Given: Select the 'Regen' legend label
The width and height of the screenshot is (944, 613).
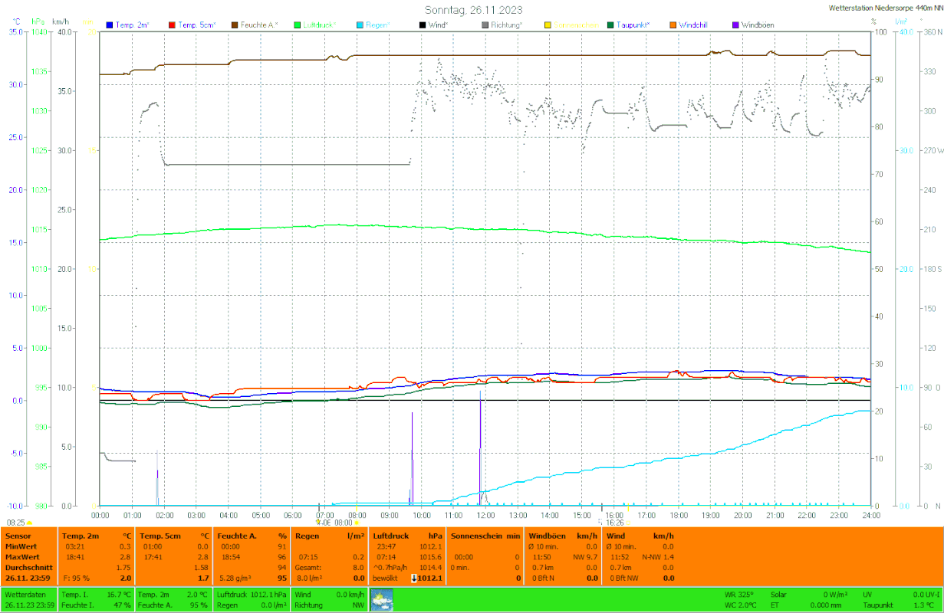Looking at the screenshot, I should click(378, 25).
